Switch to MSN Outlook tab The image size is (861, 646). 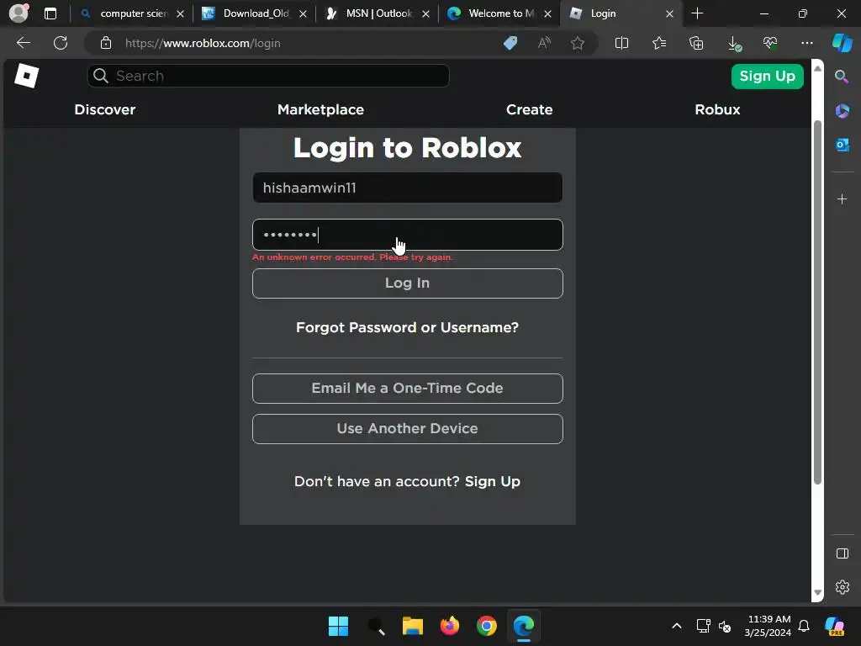pos(378,13)
